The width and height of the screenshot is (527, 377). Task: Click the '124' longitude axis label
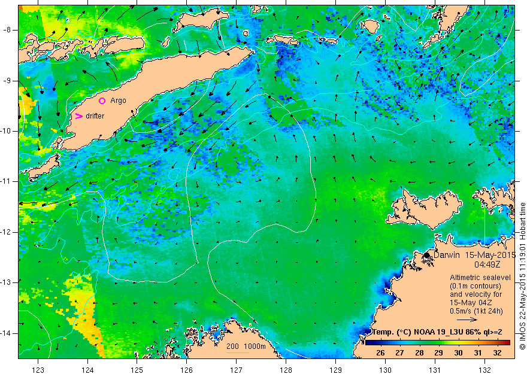click(87, 370)
